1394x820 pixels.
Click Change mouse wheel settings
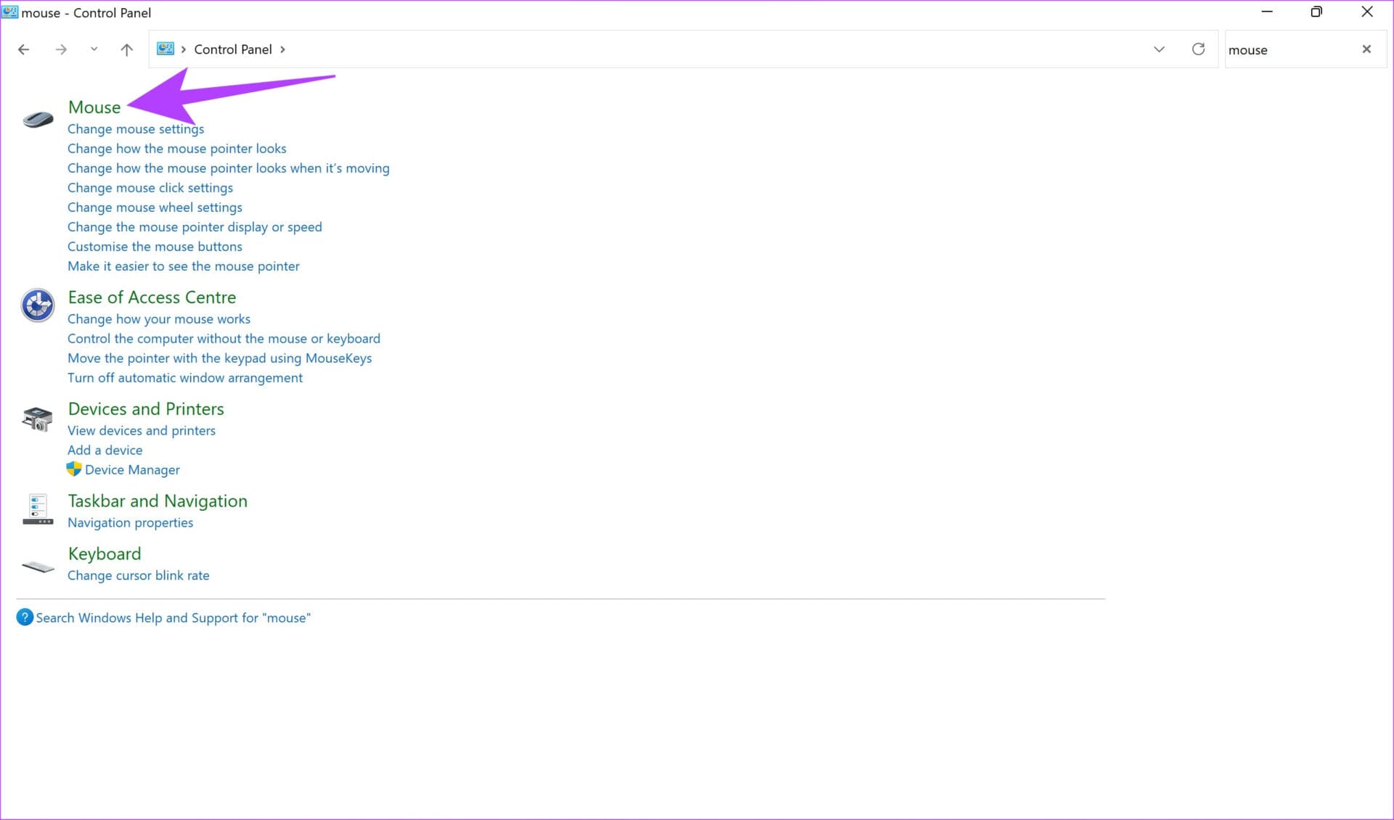[x=155, y=208]
